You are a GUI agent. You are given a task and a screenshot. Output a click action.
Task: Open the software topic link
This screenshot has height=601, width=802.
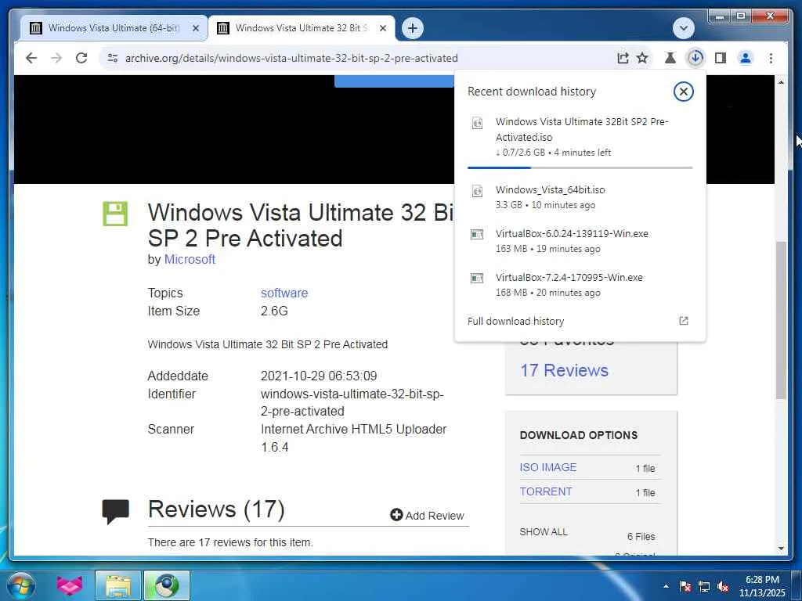click(x=284, y=293)
